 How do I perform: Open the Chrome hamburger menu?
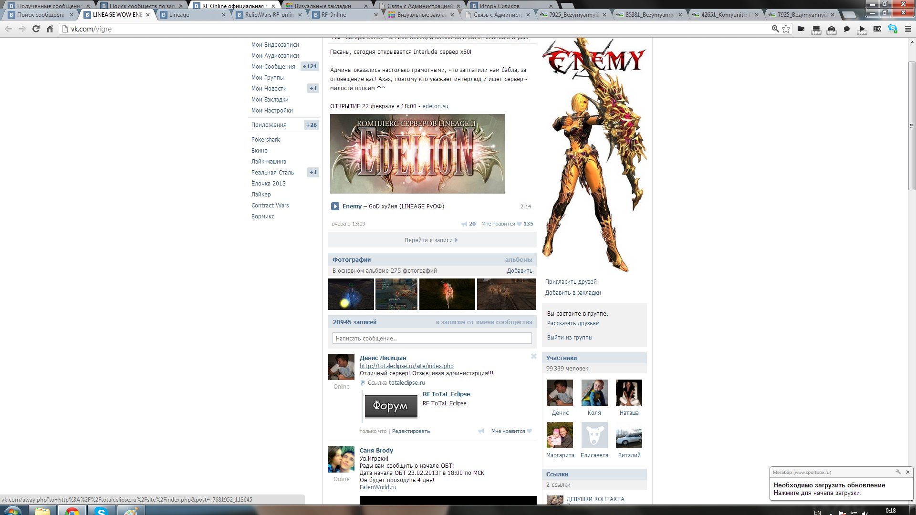pos(908,29)
